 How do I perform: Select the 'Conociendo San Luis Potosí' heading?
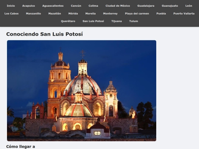point(45,34)
